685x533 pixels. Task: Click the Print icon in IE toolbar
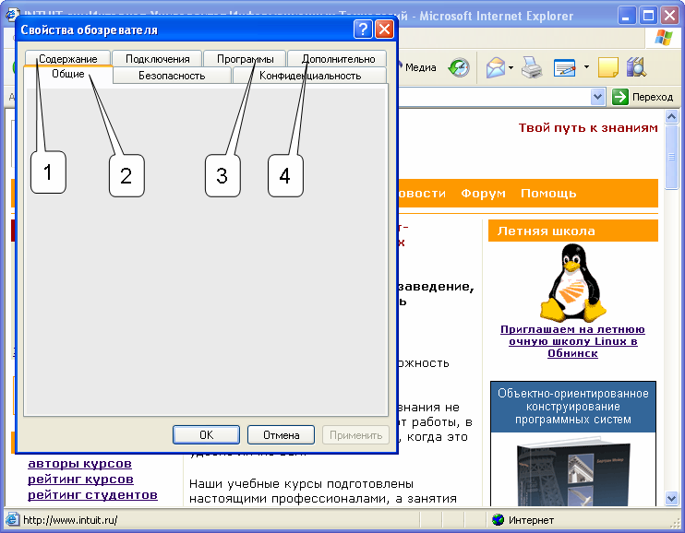532,67
